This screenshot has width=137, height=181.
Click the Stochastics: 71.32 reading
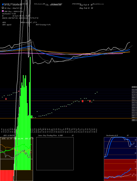pyautogui.click(x=9, y=14)
